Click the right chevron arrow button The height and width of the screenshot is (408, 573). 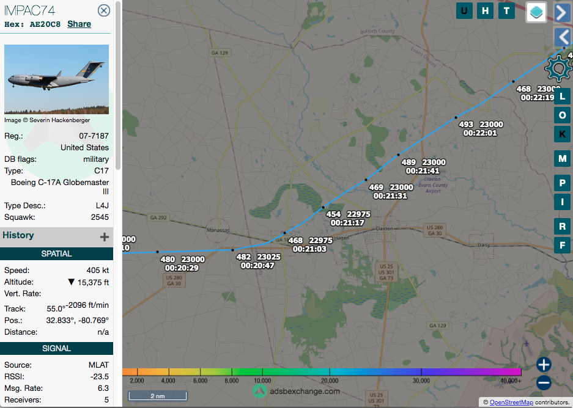pyautogui.click(x=563, y=12)
